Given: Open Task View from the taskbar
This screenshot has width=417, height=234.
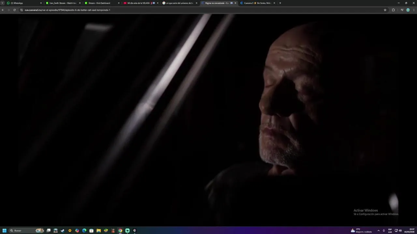Looking at the screenshot, I should click(x=49, y=230).
